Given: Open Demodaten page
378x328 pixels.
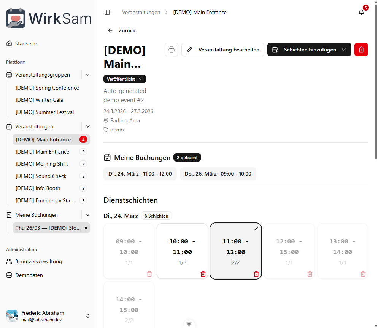Looking at the screenshot, I should coord(29,275).
